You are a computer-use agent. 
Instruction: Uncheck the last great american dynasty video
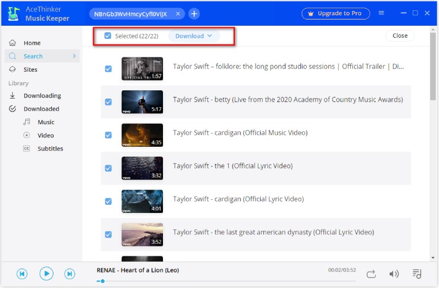tap(108, 234)
